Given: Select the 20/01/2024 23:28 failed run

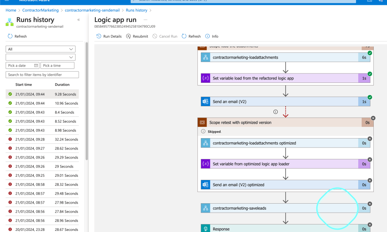Looking at the screenshot, I should [x=42, y=229].
